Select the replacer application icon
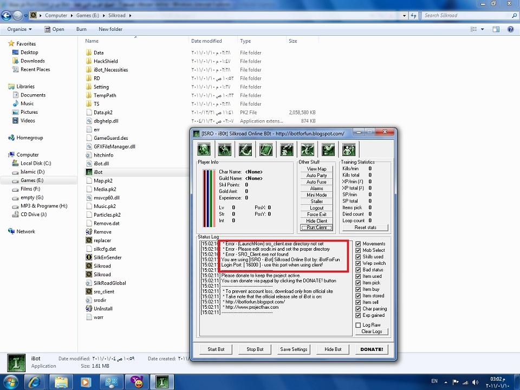 point(88,240)
